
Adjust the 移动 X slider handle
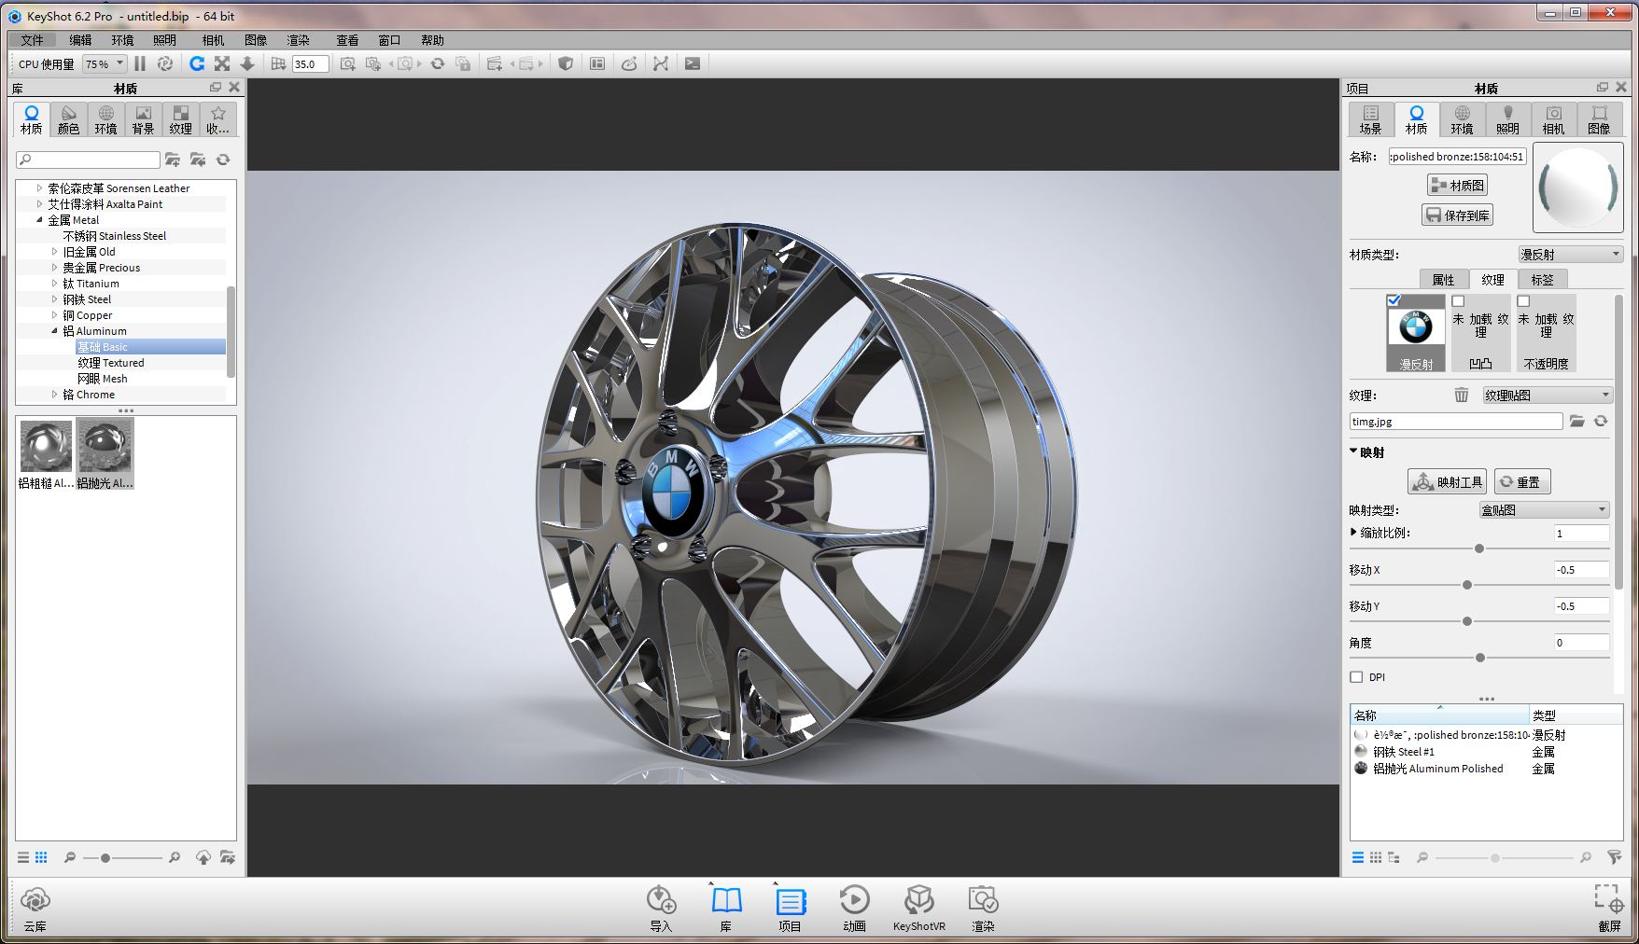pyautogui.click(x=1467, y=585)
